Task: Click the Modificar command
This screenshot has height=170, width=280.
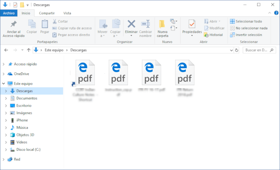Action: click(x=214, y=28)
